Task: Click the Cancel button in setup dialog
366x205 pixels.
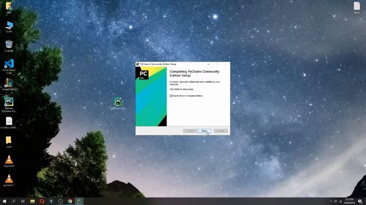Action: click(x=221, y=131)
